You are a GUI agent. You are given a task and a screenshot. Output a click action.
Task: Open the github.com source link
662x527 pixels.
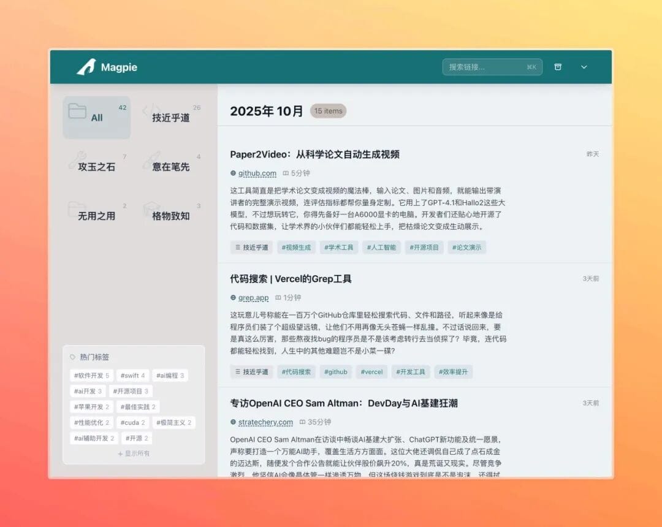click(x=257, y=173)
